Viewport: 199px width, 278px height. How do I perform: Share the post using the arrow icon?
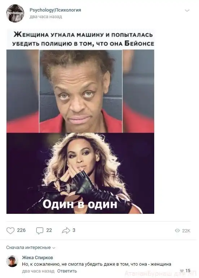(66, 231)
